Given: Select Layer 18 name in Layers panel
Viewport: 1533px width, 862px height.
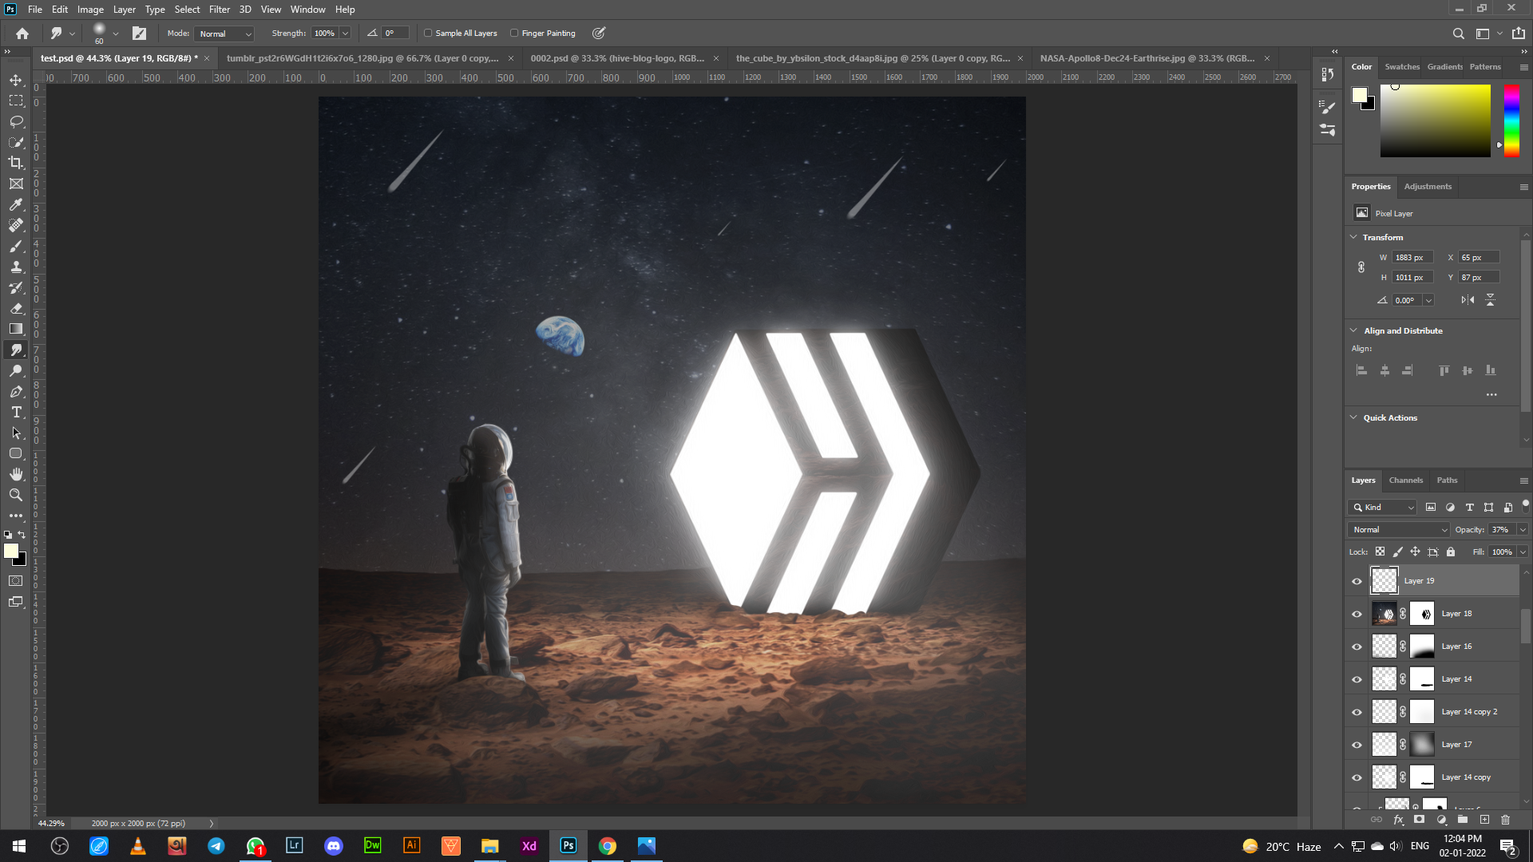Looking at the screenshot, I should (x=1456, y=614).
